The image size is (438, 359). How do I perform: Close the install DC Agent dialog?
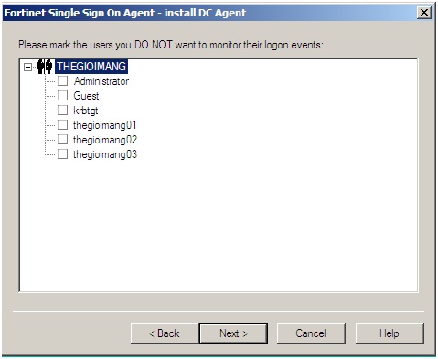pos(424,13)
